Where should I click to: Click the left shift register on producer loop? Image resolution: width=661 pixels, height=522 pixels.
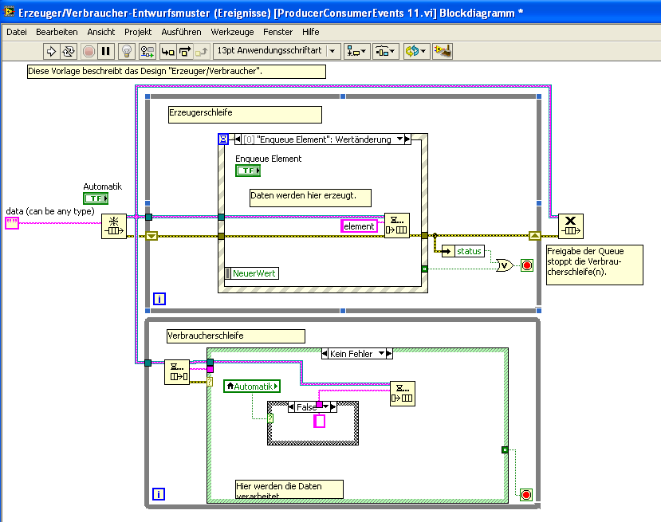151,236
